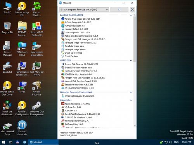Open the Windows Start button
This screenshot has height=145, width=194.
[x=3, y=142]
